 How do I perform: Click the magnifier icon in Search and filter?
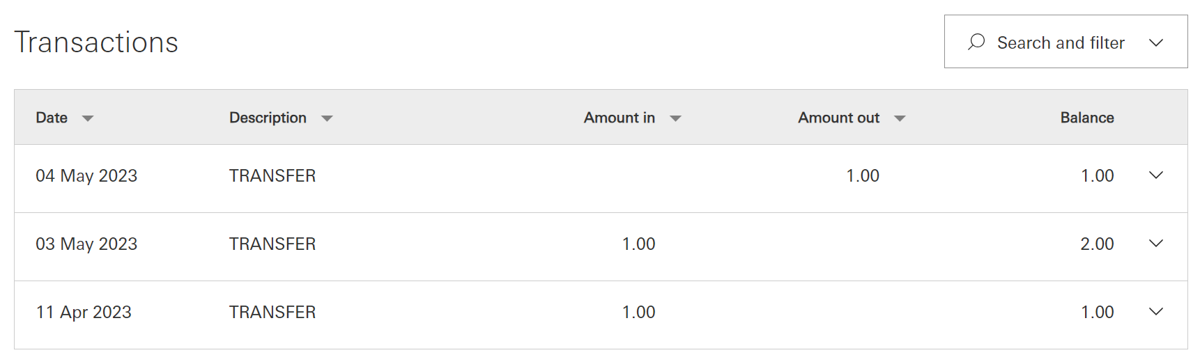pos(976,42)
